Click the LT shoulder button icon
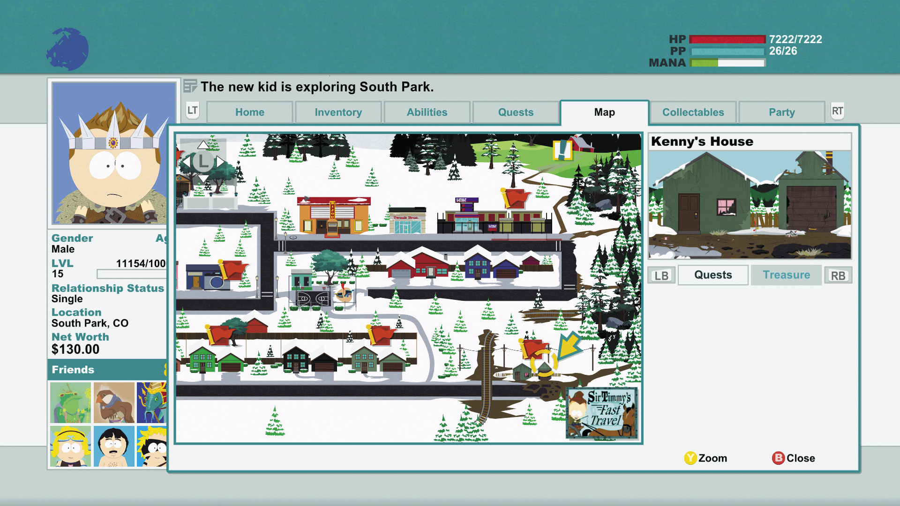 tap(193, 111)
